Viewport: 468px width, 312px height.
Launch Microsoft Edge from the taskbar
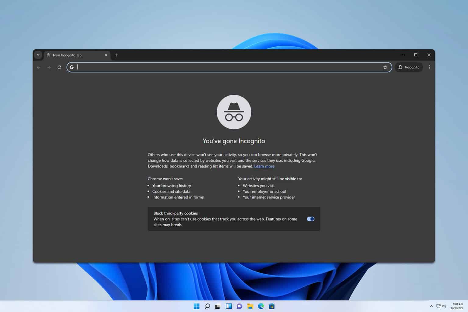pos(261,306)
